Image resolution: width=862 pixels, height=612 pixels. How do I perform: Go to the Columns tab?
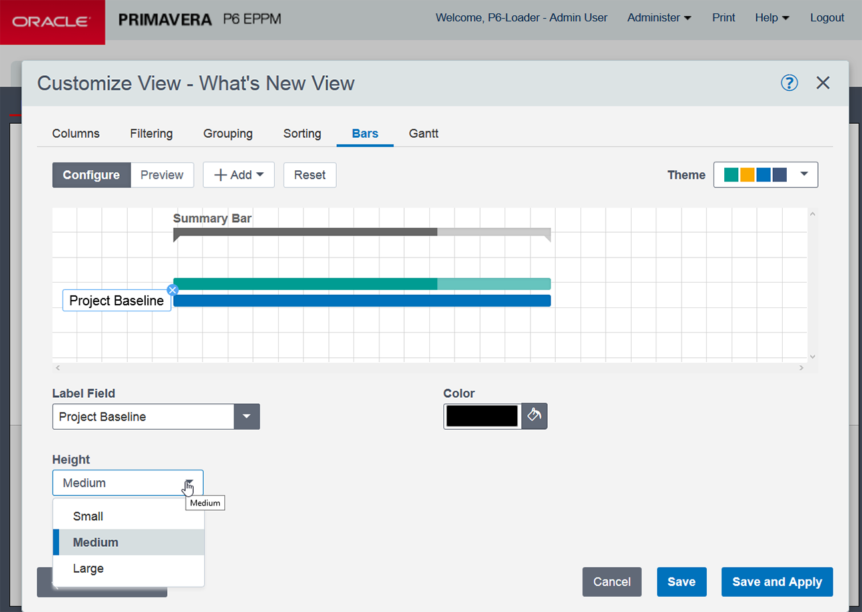[76, 134]
